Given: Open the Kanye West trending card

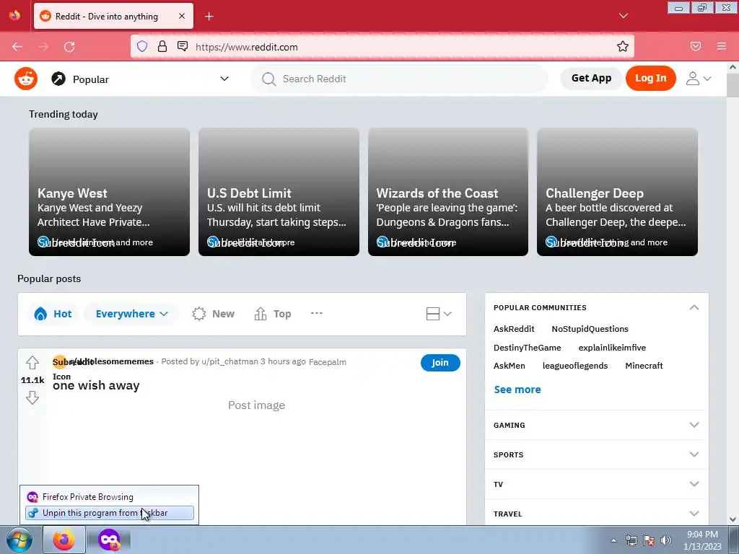Looking at the screenshot, I should tap(110, 192).
